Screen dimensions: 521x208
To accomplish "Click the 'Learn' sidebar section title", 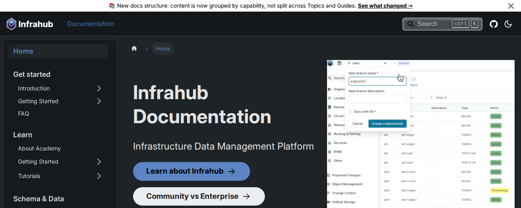I will (22, 135).
